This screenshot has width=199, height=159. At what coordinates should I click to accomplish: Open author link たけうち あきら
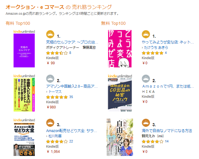pos(155,47)
